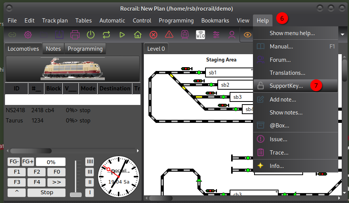Select SupportKey... from Help menu
This screenshot has height=203, width=349.
point(286,86)
